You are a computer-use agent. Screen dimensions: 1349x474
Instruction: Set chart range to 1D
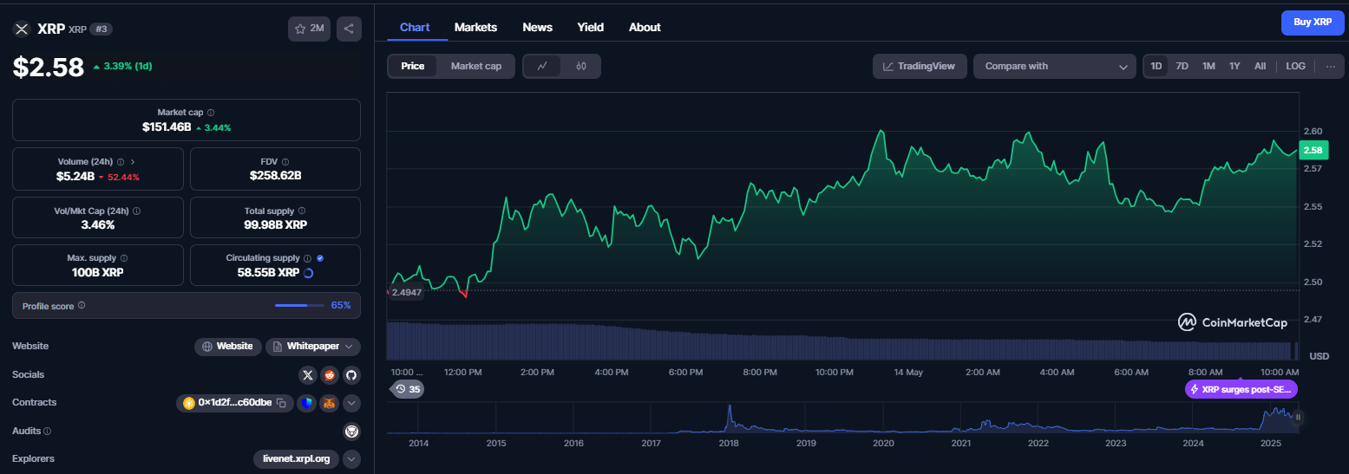point(1156,66)
